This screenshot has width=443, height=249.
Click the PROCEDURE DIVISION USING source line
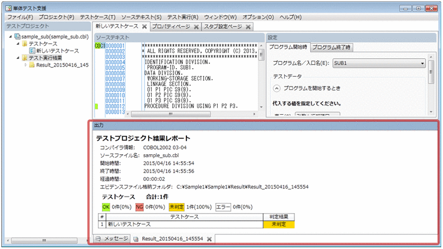coord(191,107)
